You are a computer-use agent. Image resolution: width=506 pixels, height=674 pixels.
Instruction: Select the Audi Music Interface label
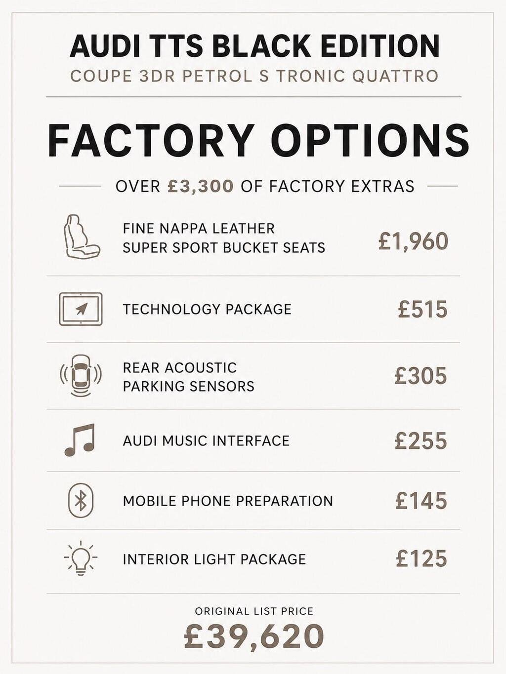coord(206,440)
